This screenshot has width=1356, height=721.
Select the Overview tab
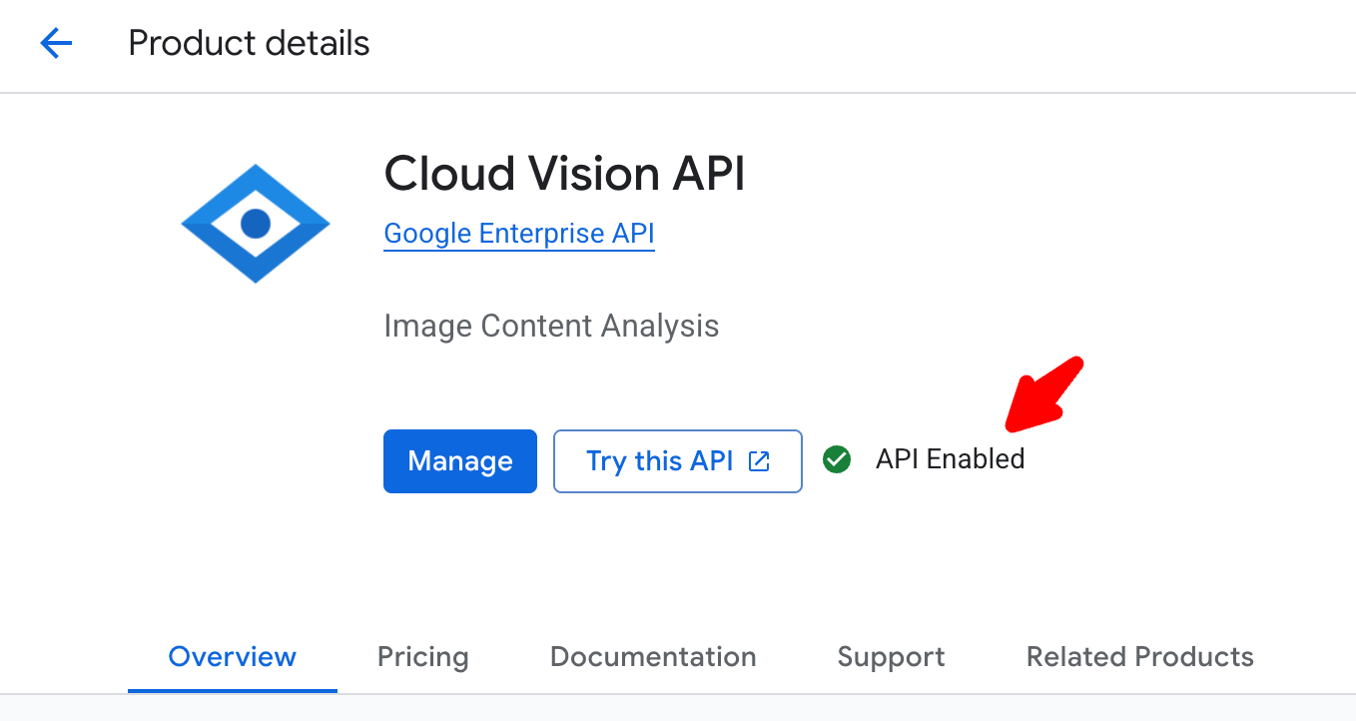tap(232, 657)
